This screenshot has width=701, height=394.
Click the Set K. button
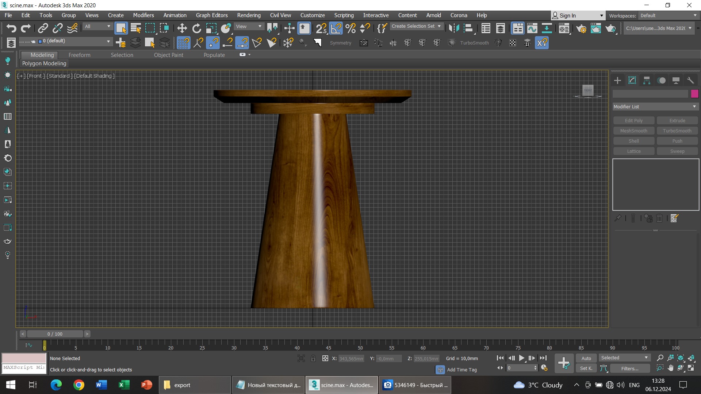tap(586, 368)
